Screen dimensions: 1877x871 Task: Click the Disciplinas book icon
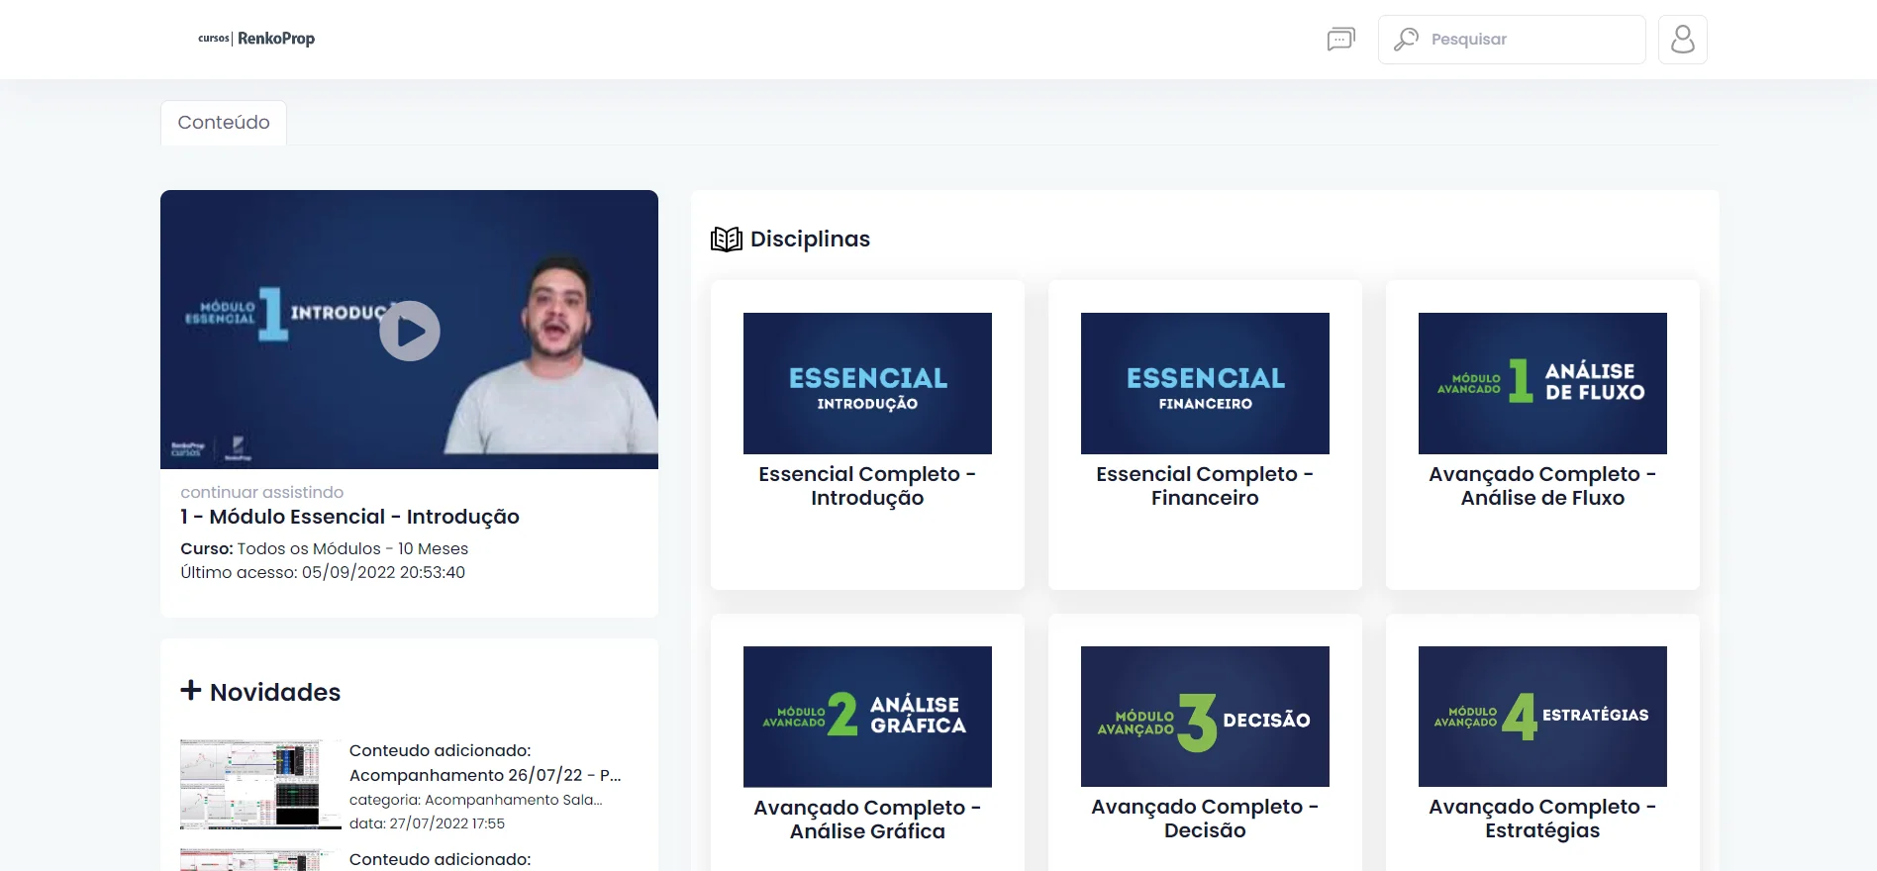(x=727, y=240)
